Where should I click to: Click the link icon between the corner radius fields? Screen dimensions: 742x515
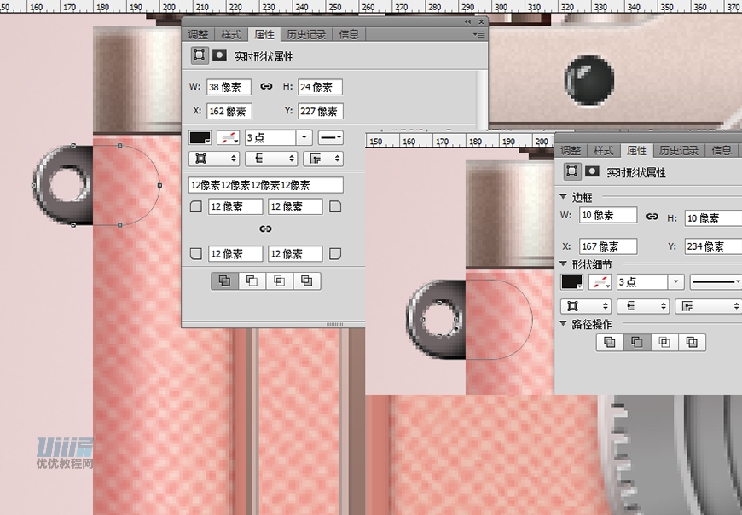pos(265,229)
